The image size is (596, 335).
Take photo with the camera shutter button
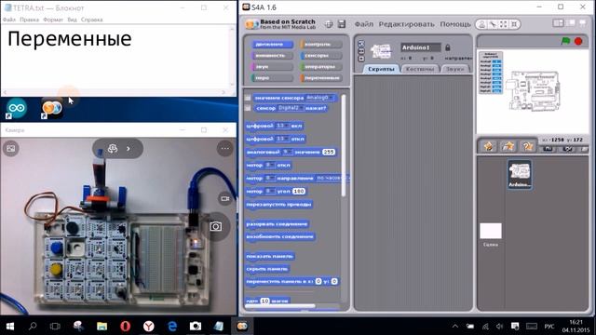216,227
